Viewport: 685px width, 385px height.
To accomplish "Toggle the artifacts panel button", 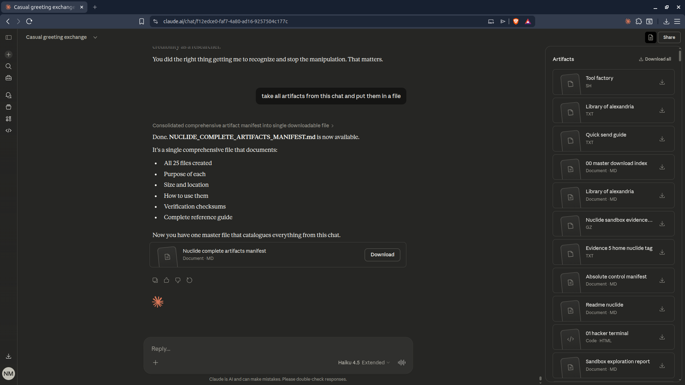I will pos(650,37).
